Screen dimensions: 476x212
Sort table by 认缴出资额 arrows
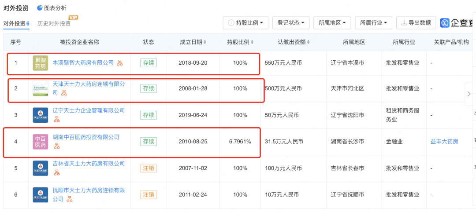tap(309, 42)
